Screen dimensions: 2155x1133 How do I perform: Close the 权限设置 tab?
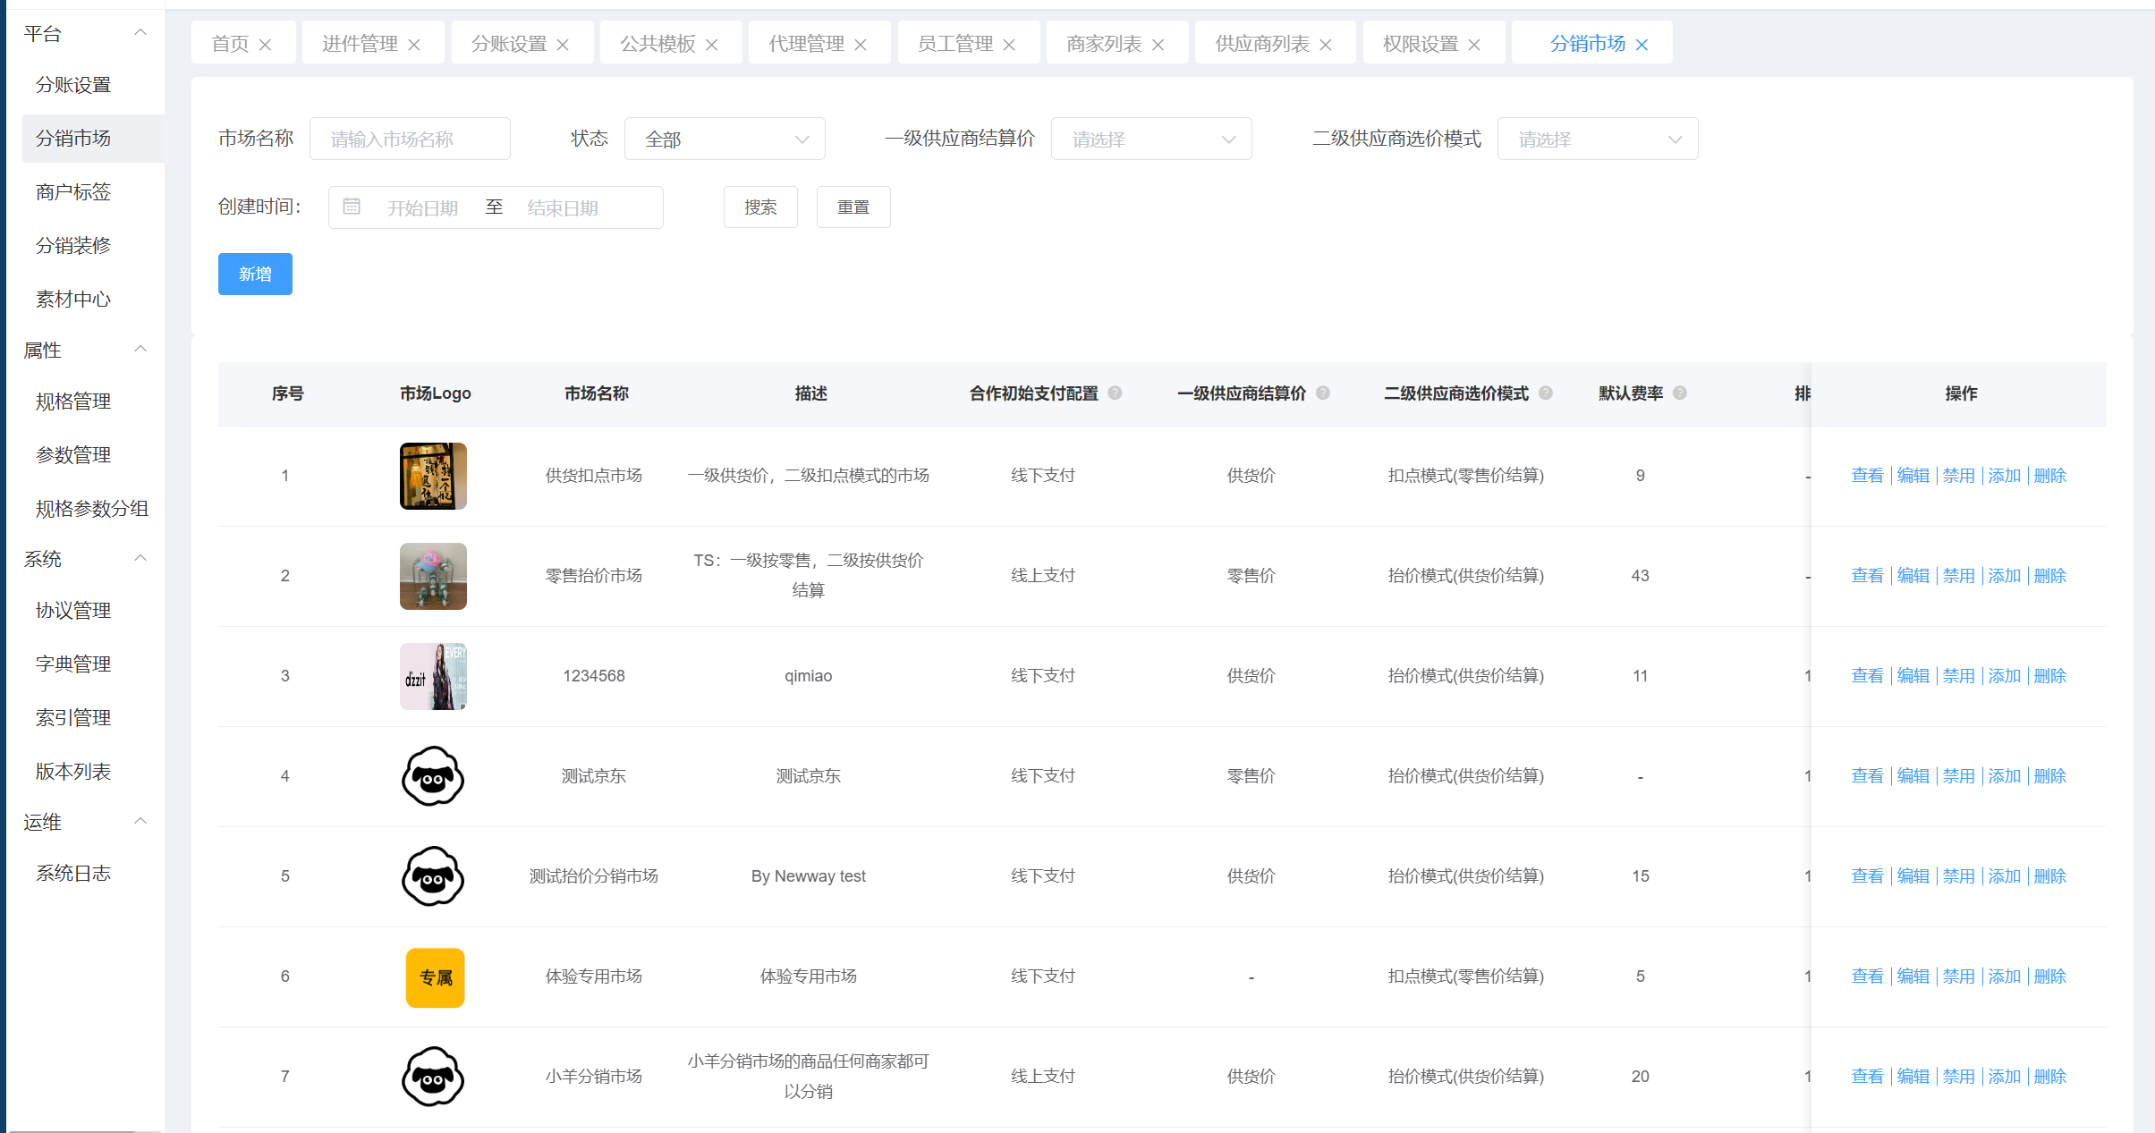(1474, 45)
